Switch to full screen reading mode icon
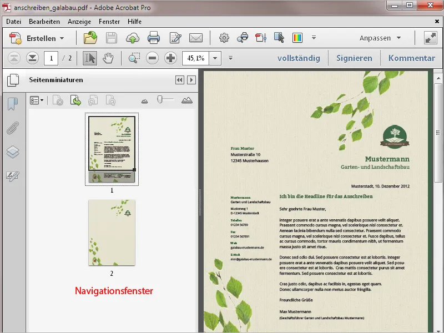Viewport: 444px width, 333px height. click(431, 38)
